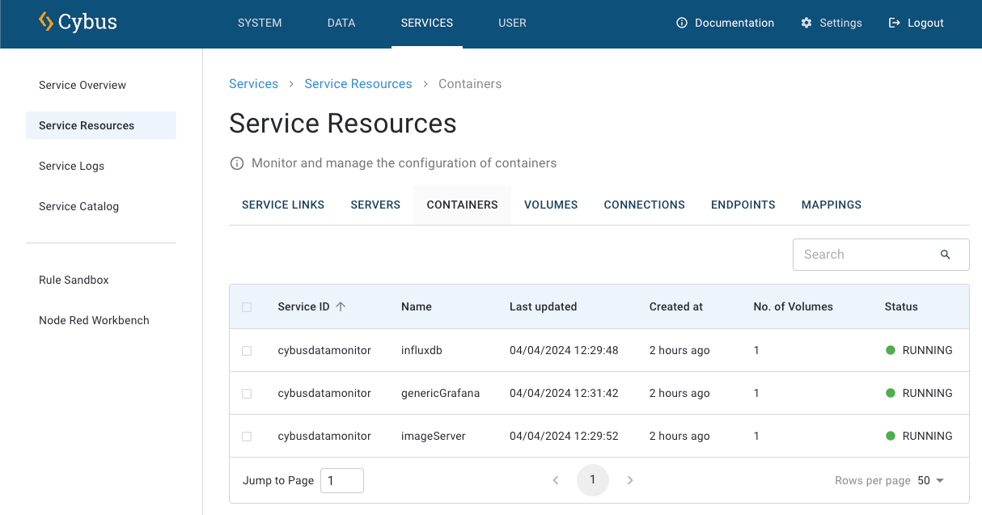Toggle the select-all header checkbox

(247, 307)
